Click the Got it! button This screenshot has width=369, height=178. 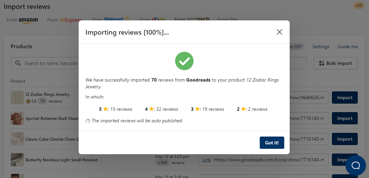[x=272, y=143]
